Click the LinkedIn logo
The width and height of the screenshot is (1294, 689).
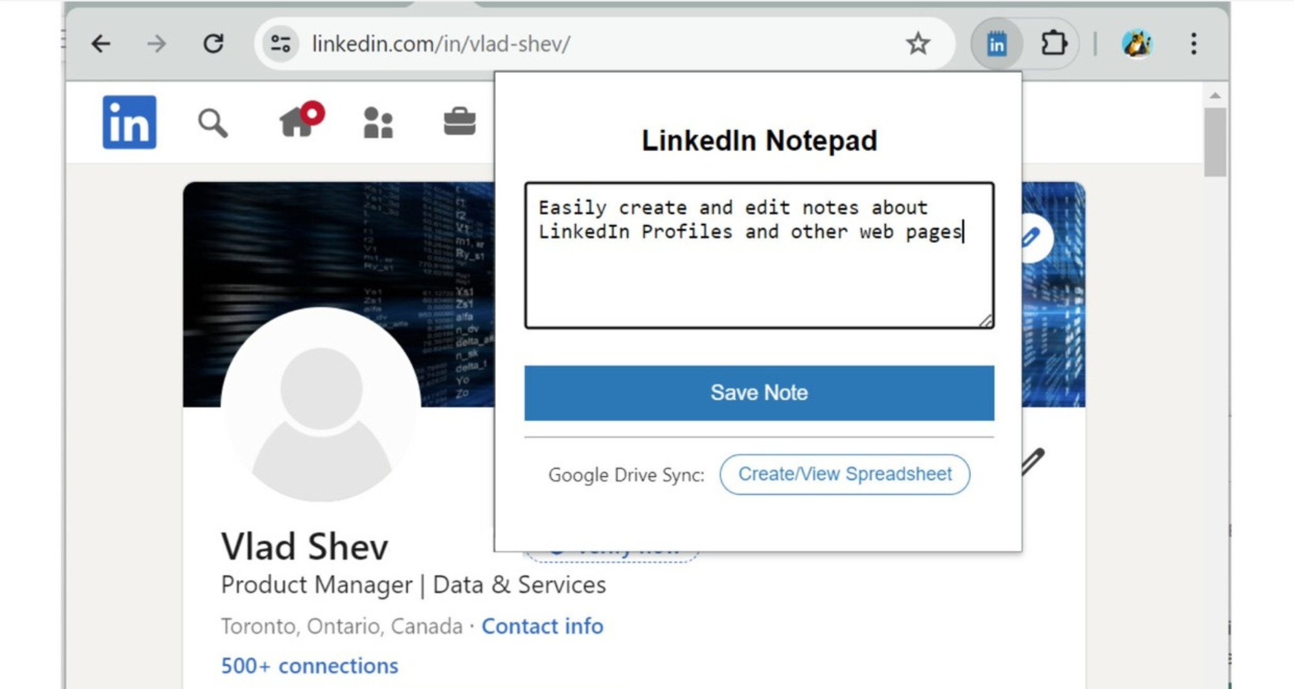[x=129, y=121]
